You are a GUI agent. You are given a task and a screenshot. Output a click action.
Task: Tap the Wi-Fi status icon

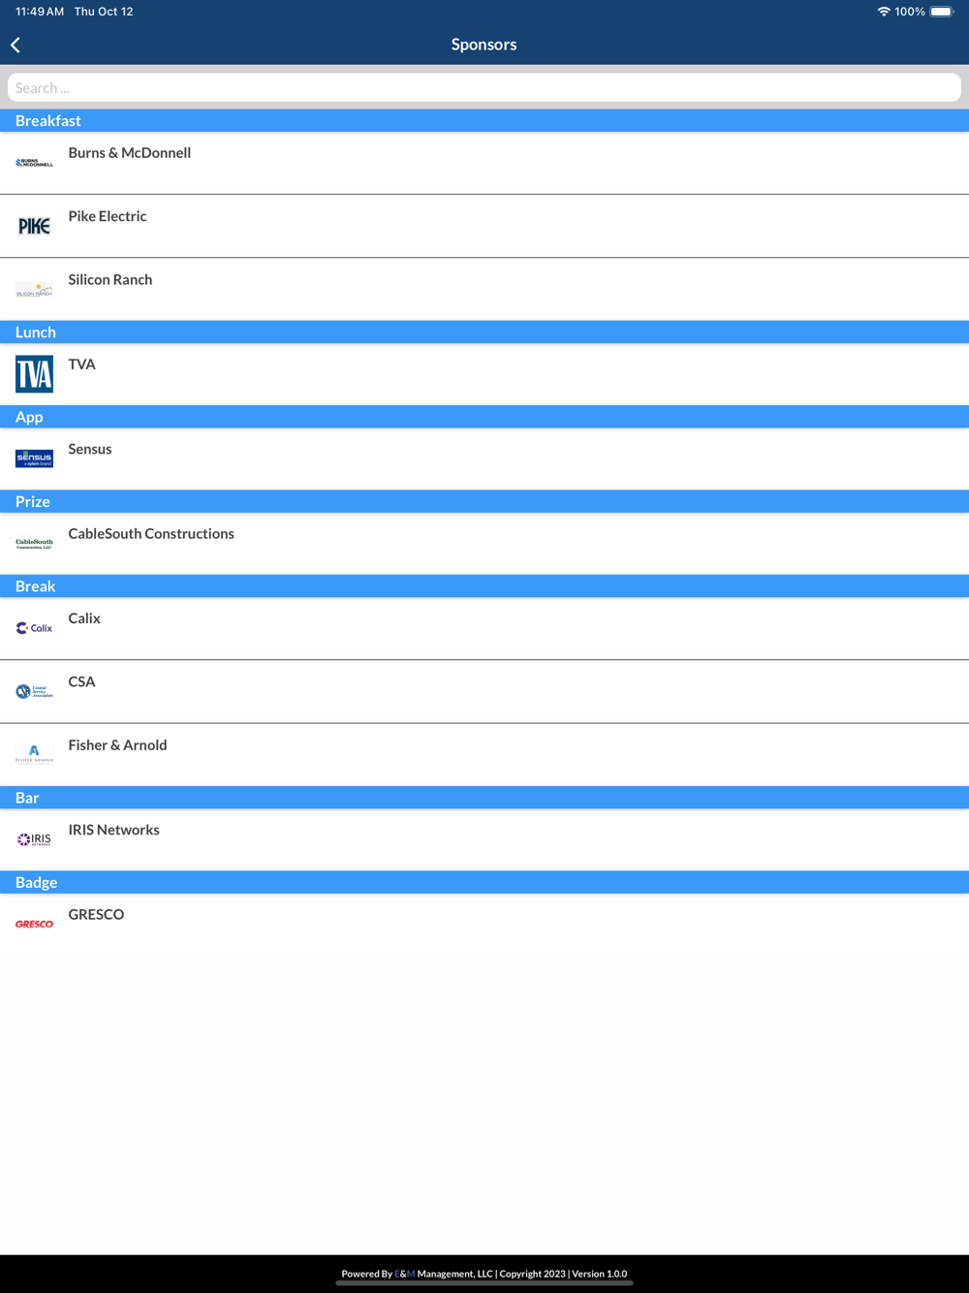click(883, 12)
